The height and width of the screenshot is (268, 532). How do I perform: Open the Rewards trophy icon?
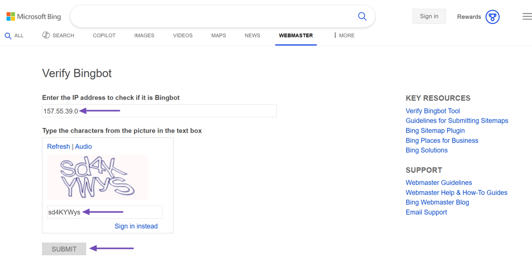pyautogui.click(x=492, y=17)
